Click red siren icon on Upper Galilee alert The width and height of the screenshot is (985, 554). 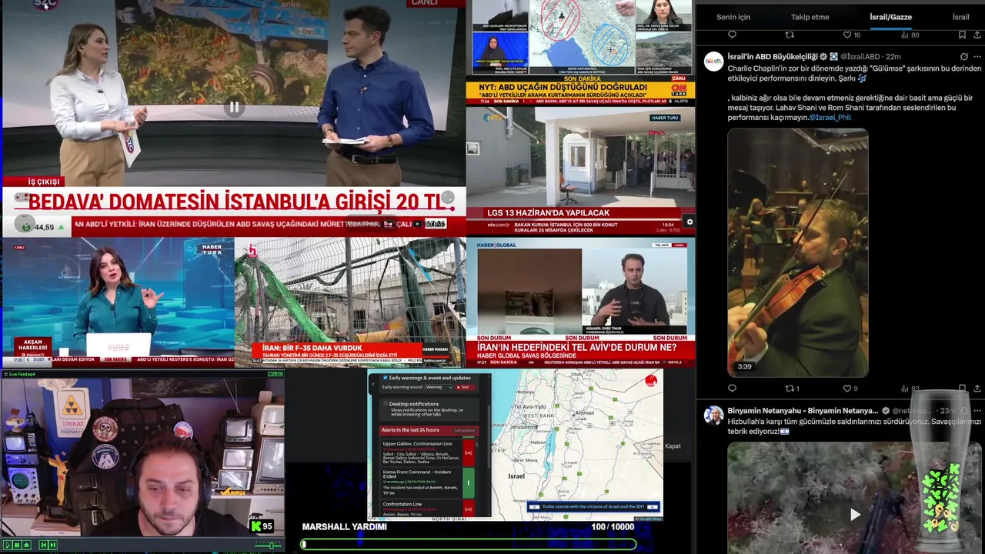coord(468,452)
